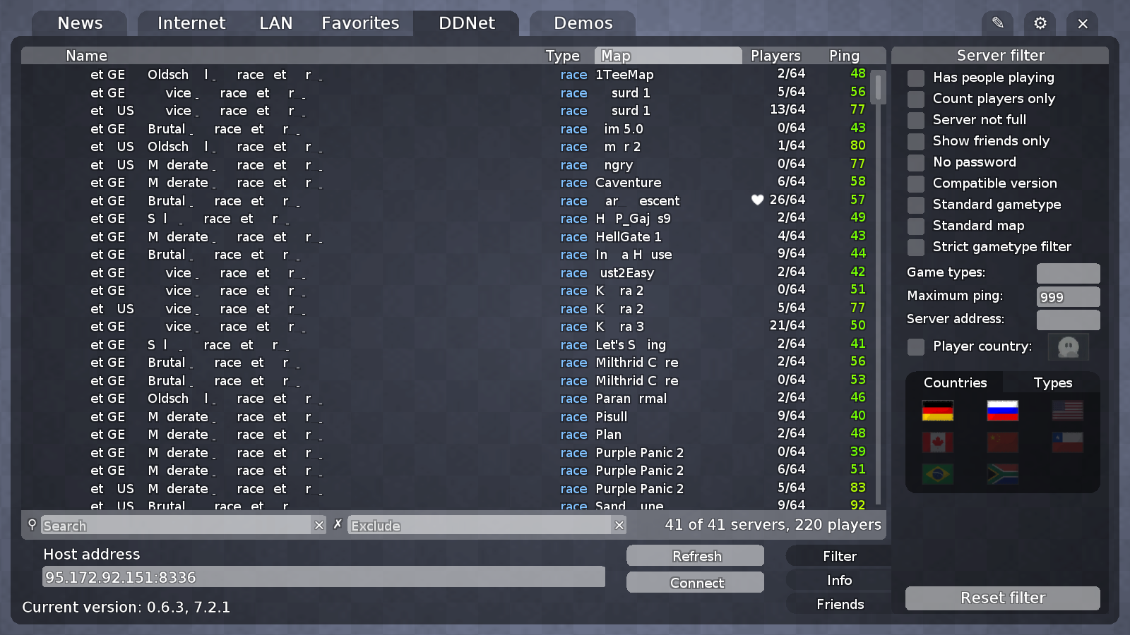Click the heart favorite icon on the server row

pos(757,200)
